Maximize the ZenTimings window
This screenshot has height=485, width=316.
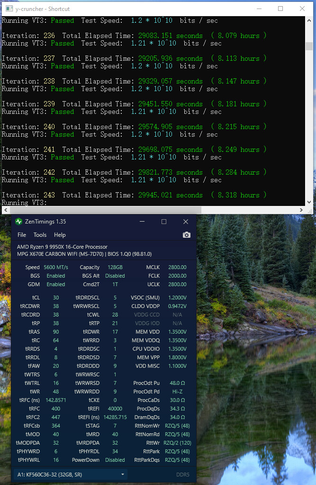(x=164, y=222)
